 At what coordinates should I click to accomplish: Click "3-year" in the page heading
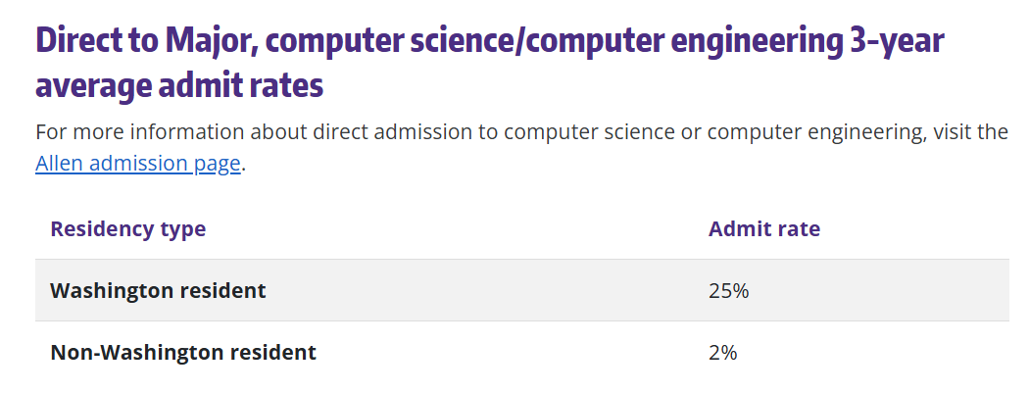900,42
